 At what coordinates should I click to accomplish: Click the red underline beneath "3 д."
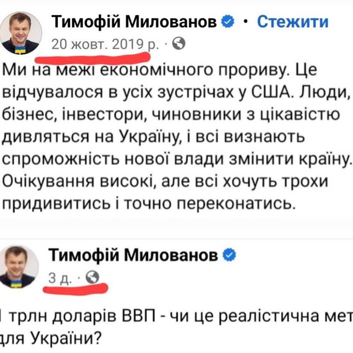point(75,288)
